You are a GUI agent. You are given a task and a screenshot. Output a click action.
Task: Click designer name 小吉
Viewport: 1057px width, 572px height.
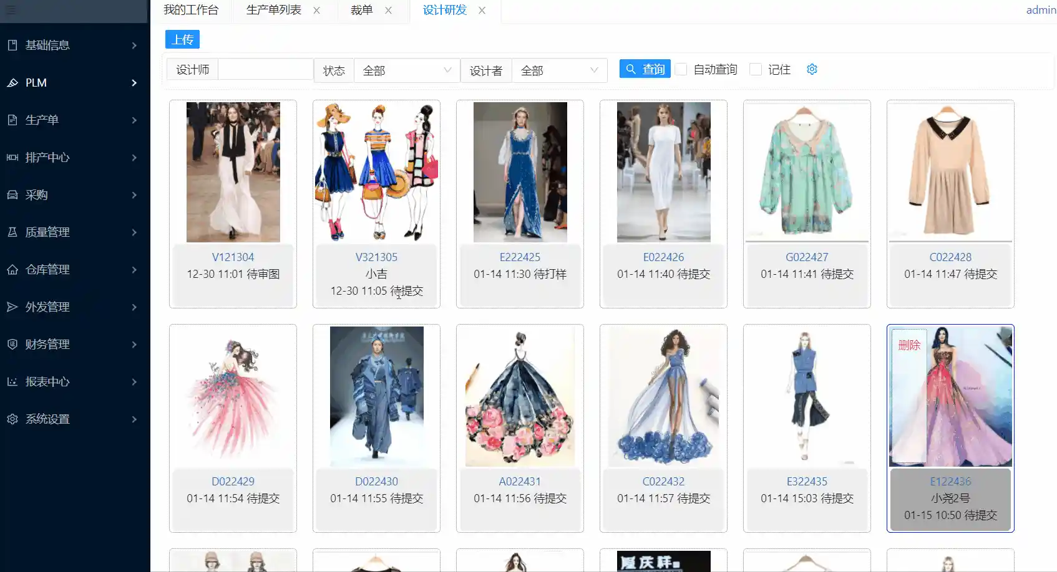tap(376, 274)
